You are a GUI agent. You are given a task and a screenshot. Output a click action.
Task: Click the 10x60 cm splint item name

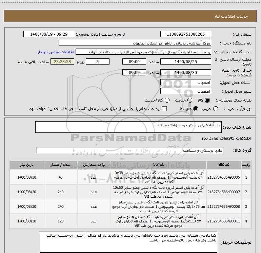point(159,192)
